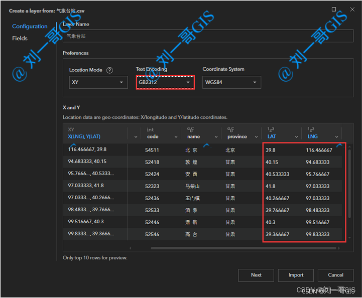Click the int type icon above code

pos(150,129)
